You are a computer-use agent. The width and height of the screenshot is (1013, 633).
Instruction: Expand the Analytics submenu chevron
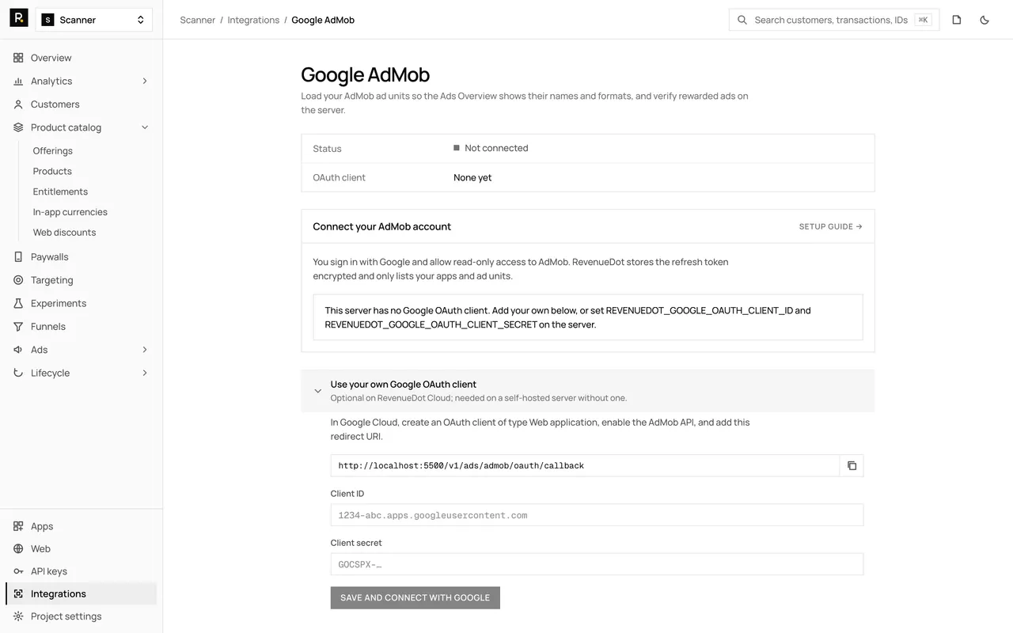[x=145, y=81]
